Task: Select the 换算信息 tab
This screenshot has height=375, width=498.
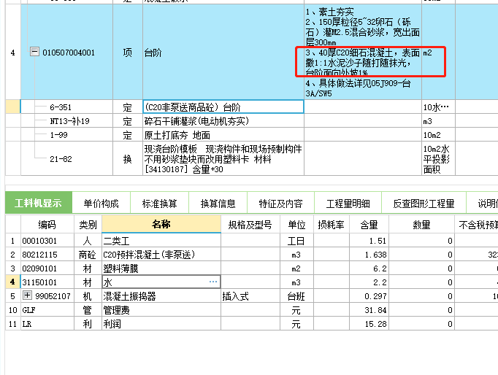Action: tap(218, 204)
